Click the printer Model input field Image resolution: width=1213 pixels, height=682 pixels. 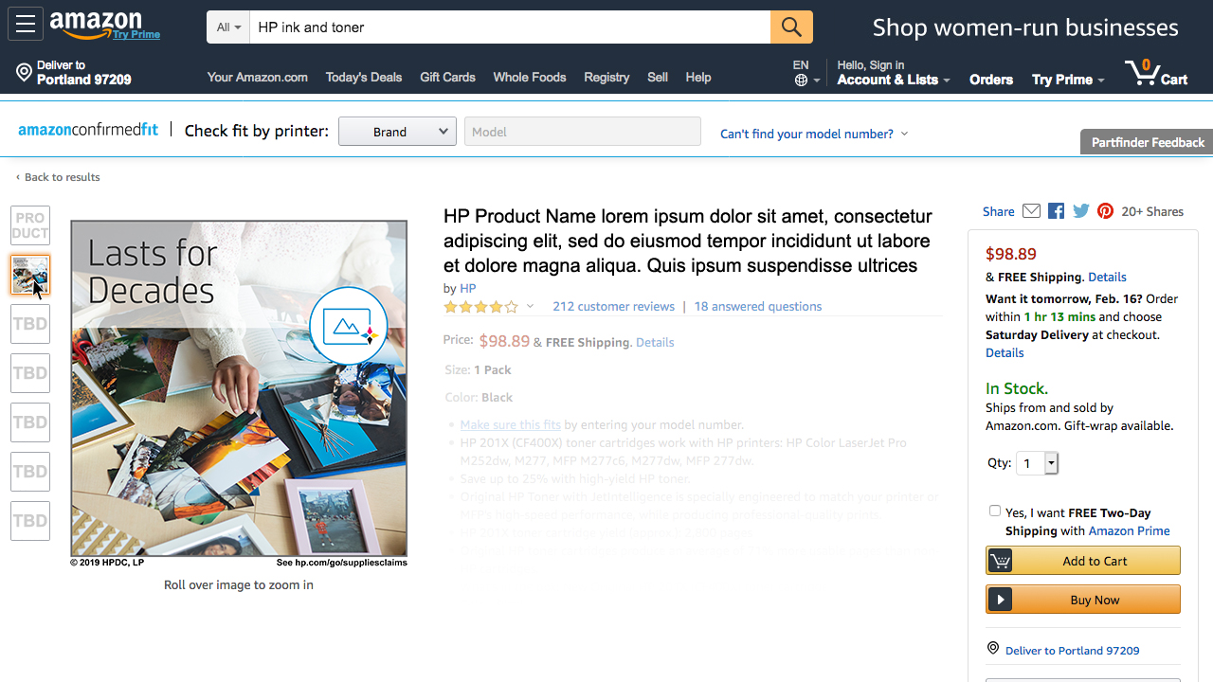(582, 132)
